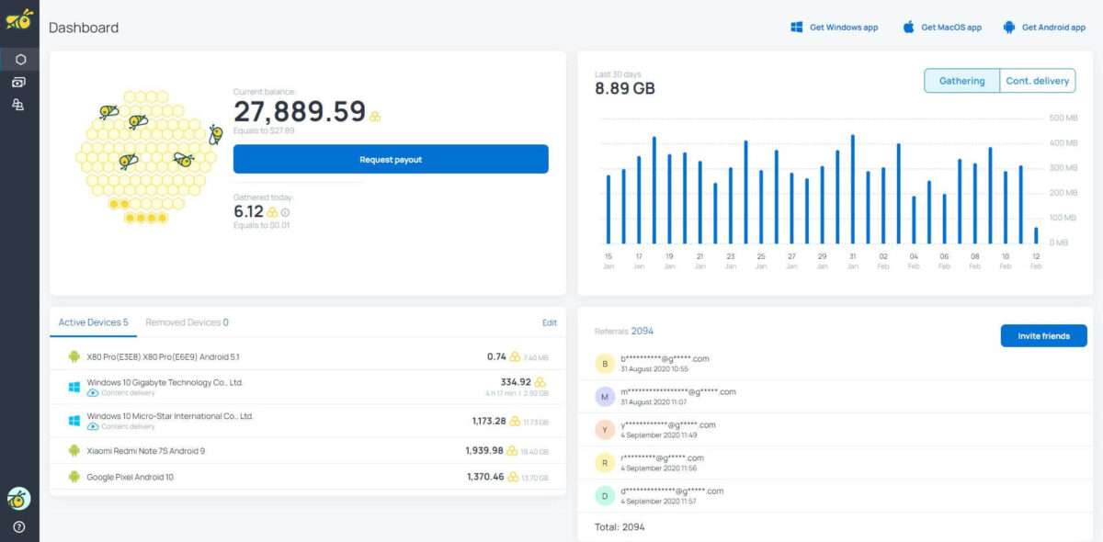Click the Windows icon of the Micro-Star device

click(x=74, y=421)
